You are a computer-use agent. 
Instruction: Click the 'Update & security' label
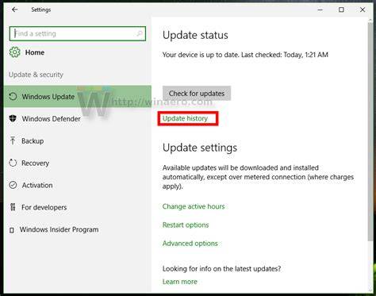[36, 75]
